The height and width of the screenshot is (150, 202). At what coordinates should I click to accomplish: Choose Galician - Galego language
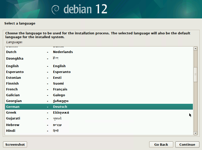pyautogui.click(x=99, y=95)
